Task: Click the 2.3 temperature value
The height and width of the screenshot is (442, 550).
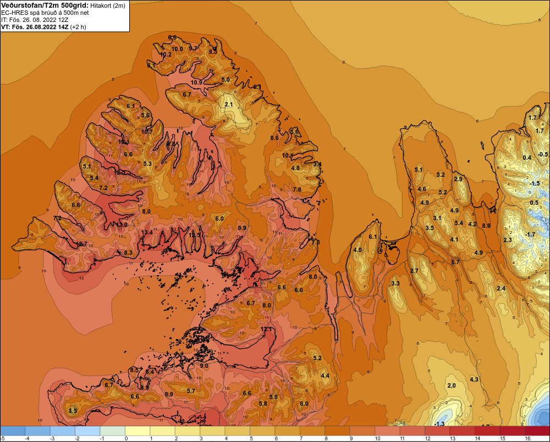Action: click(508, 240)
